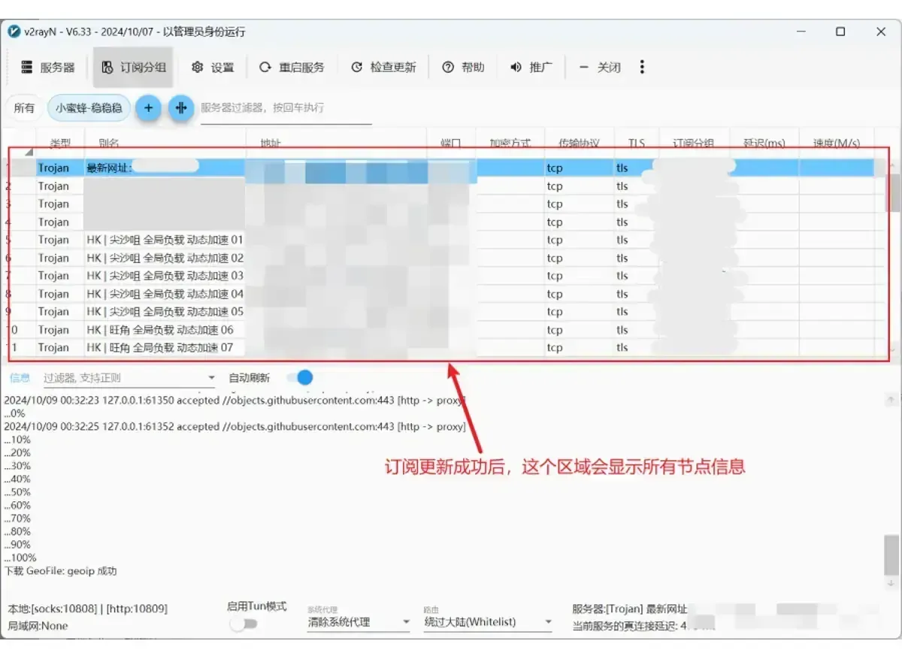Open the 服务器 menu in the toolbar
902x659 pixels.
(x=48, y=67)
